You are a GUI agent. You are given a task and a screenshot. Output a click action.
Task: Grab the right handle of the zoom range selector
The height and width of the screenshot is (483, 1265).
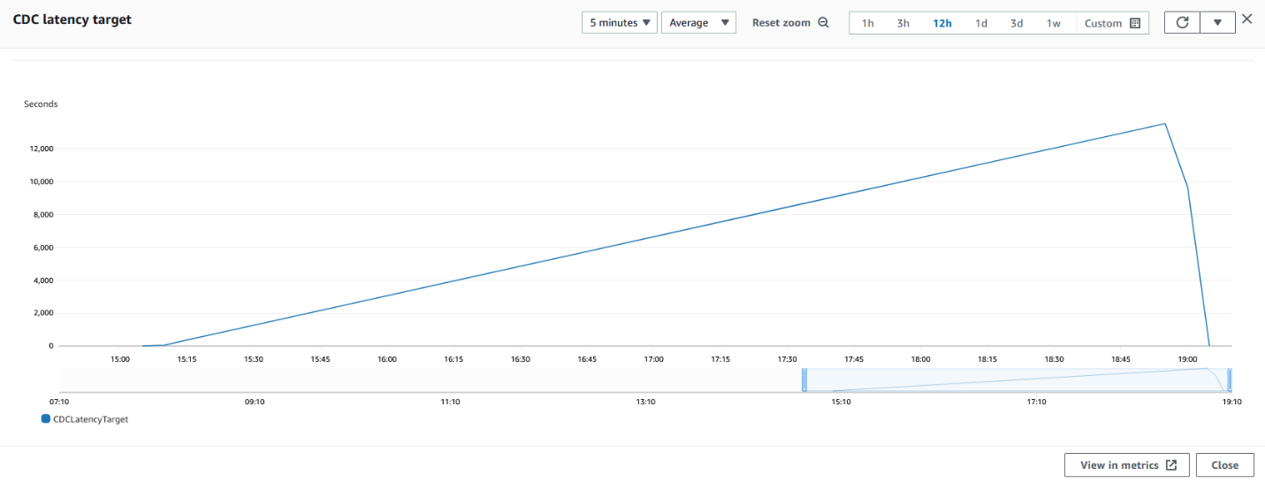[1229, 380]
